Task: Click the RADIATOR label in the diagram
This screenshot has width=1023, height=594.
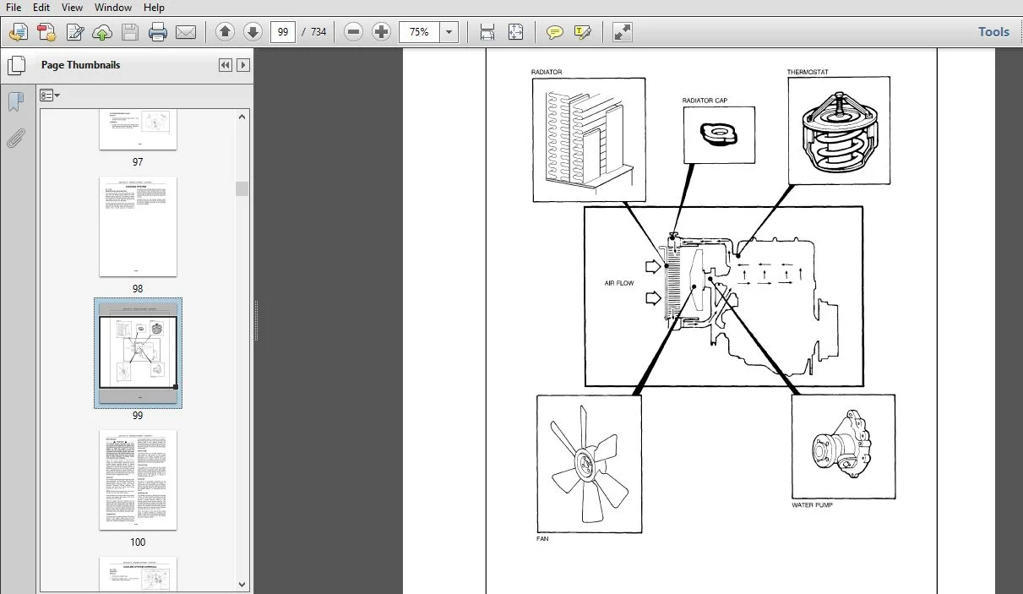Action: [x=547, y=73]
